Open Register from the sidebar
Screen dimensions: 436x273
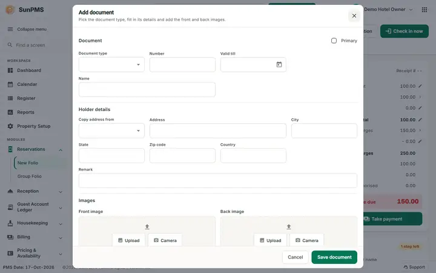(x=26, y=98)
